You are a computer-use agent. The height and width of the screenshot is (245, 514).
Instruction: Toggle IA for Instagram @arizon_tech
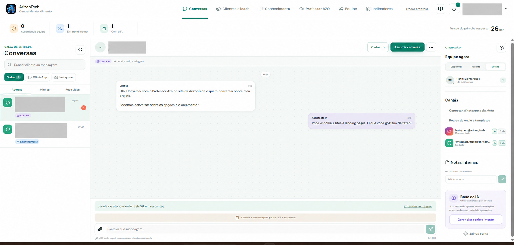pos(494,131)
